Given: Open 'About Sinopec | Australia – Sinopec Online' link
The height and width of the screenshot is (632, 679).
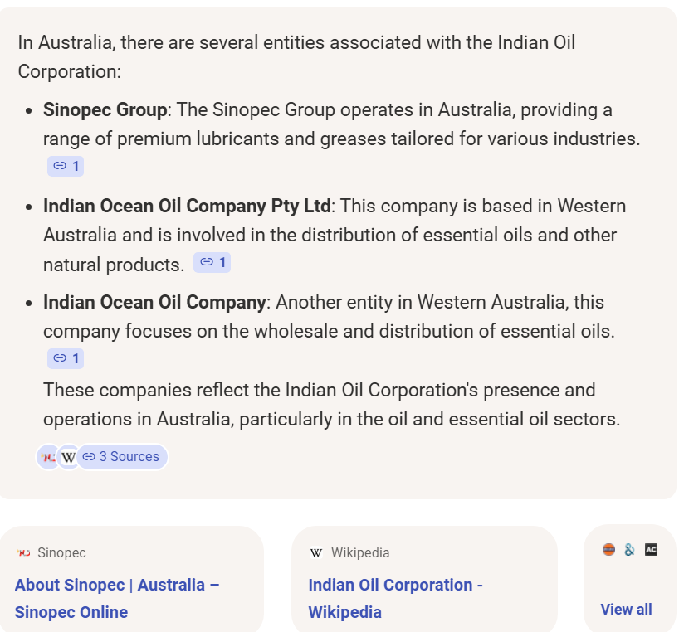Looking at the screenshot, I should (117, 598).
